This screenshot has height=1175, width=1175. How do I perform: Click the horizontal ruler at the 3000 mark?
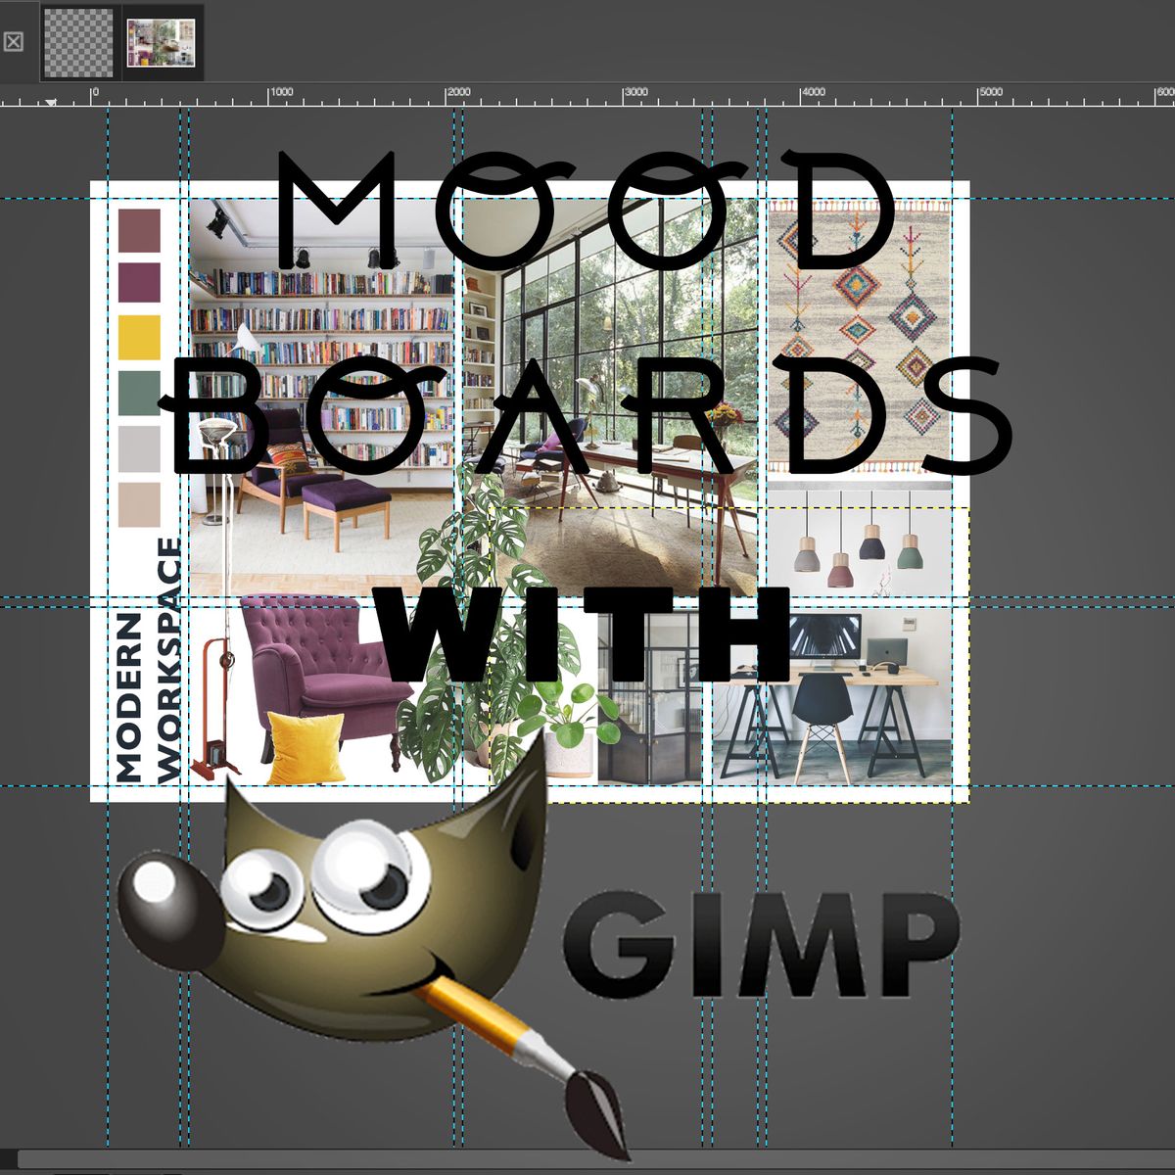pos(636,94)
